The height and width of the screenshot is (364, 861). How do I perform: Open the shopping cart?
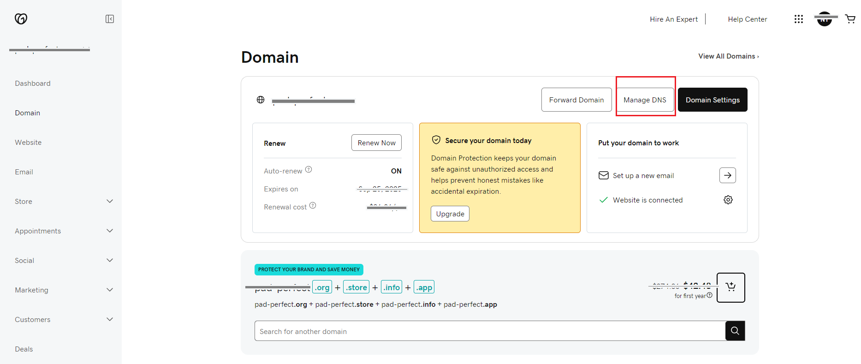point(850,19)
